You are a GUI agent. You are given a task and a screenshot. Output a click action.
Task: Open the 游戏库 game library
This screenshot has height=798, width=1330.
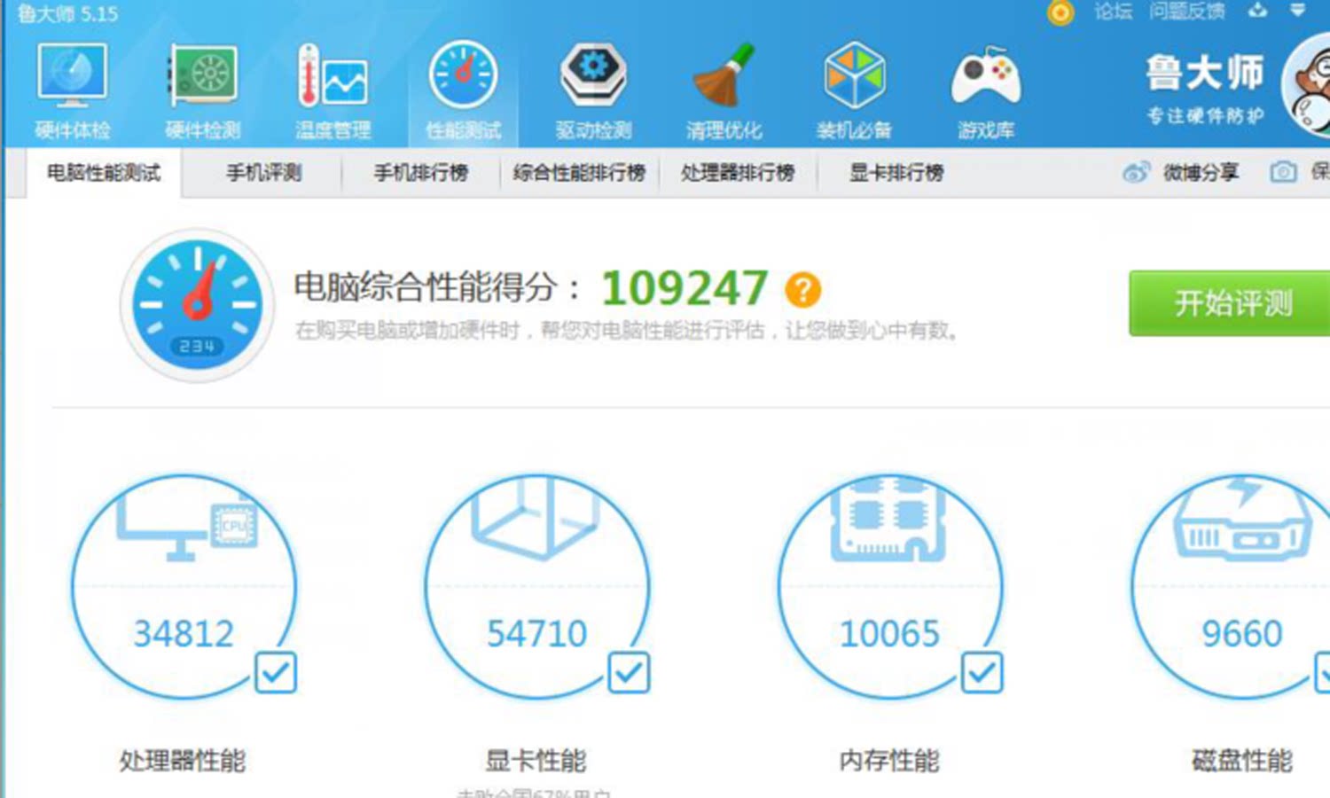tap(985, 91)
